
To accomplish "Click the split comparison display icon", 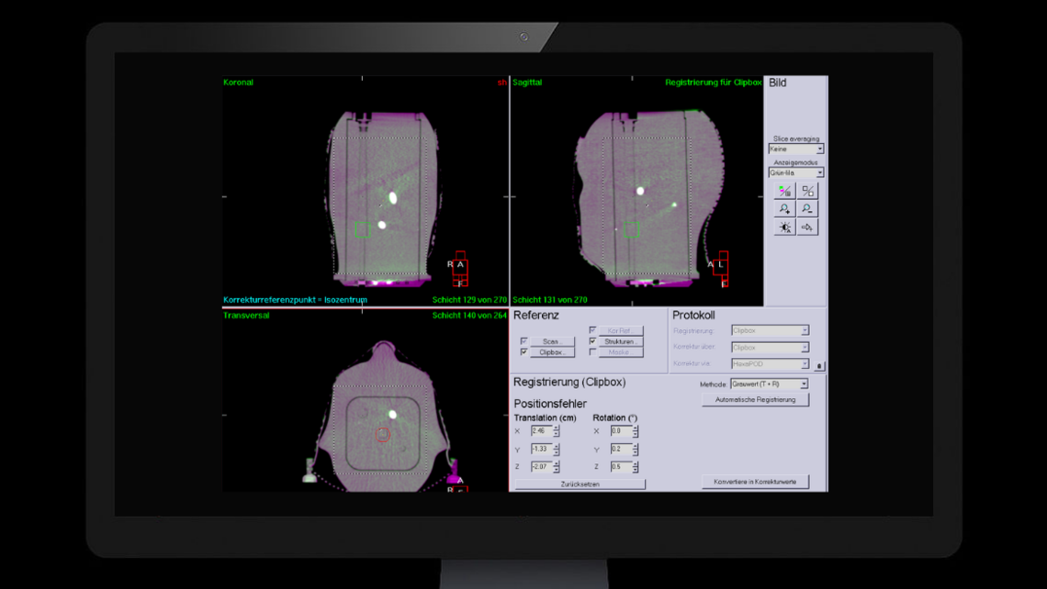I will coord(805,190).
